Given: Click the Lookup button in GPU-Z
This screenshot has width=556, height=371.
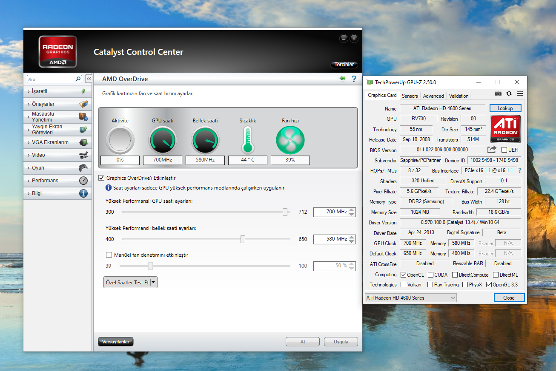Looking at the screenshot, I should 505,108.
